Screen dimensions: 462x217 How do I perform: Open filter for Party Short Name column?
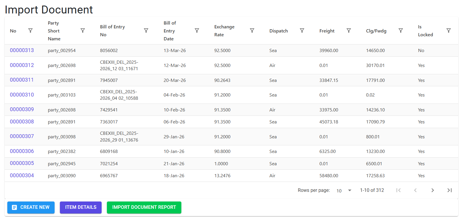coord(83,31)
